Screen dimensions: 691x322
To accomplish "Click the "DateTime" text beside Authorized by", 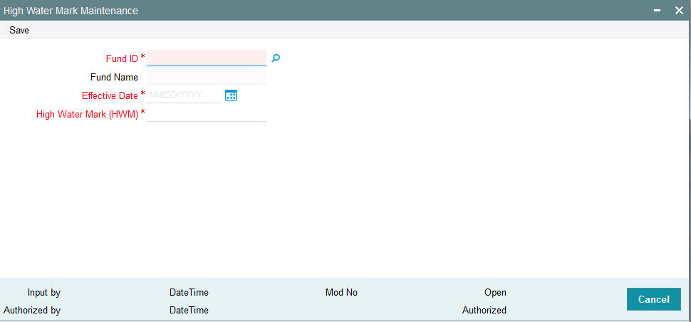I will tap(189, 310).
